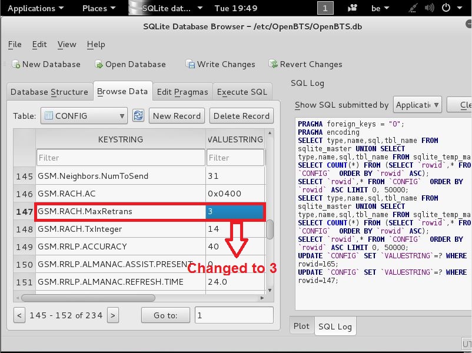The width and height of the screenshot is (472, 353).
Task: Switch to the Database Structure tab
Action: click(49, 92)
